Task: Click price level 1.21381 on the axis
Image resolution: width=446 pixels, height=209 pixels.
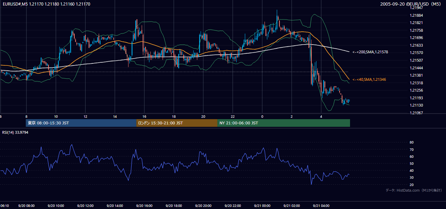Action: [416, 75]
